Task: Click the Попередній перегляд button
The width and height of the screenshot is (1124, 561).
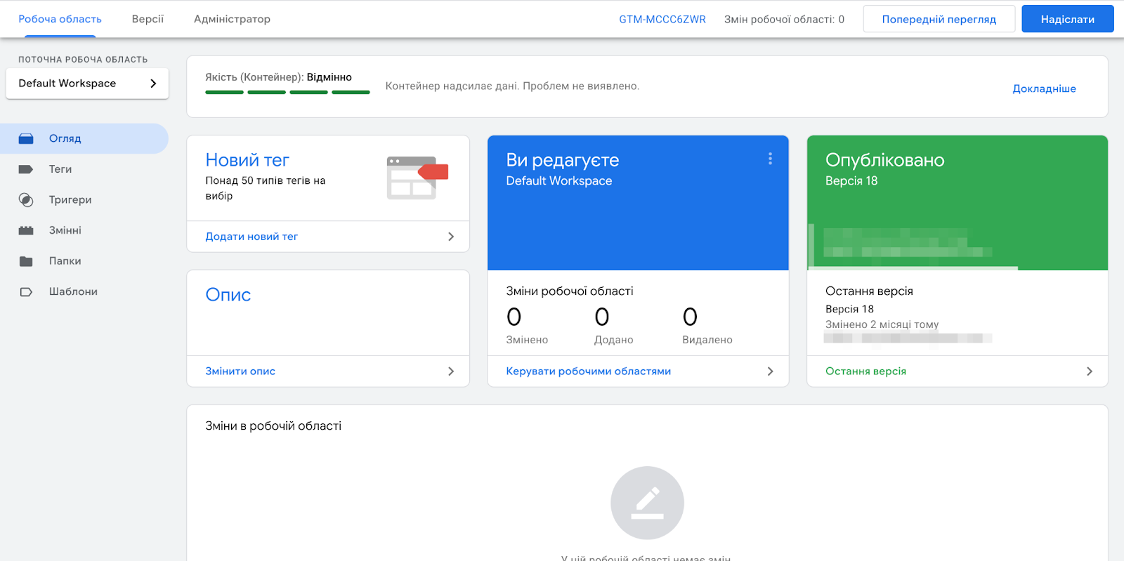Action: pyautogui.click(x=939, y=19)
